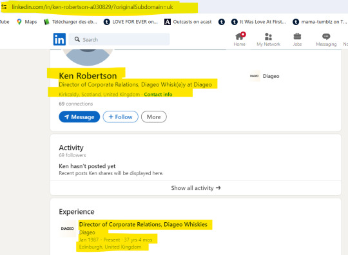Click Diageo logo in Experience section

68,229
